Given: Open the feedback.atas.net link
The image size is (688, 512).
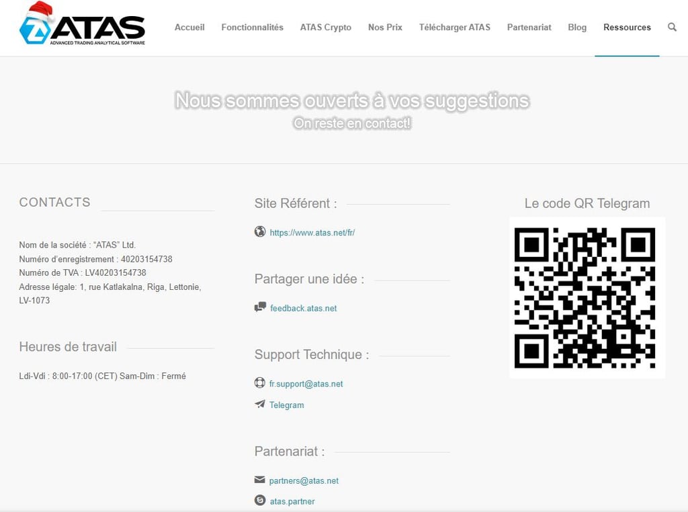Looking at the screenshot, I should pos(302,308).
